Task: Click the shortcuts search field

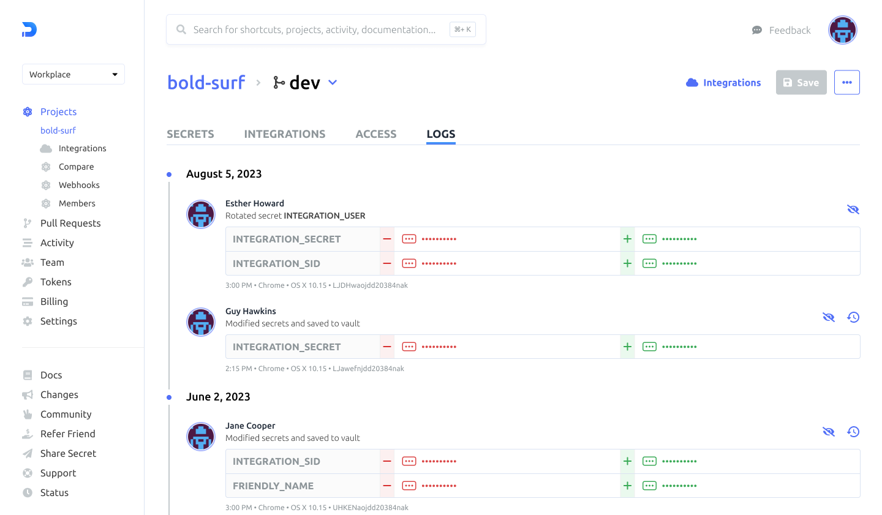Action: 326,29
